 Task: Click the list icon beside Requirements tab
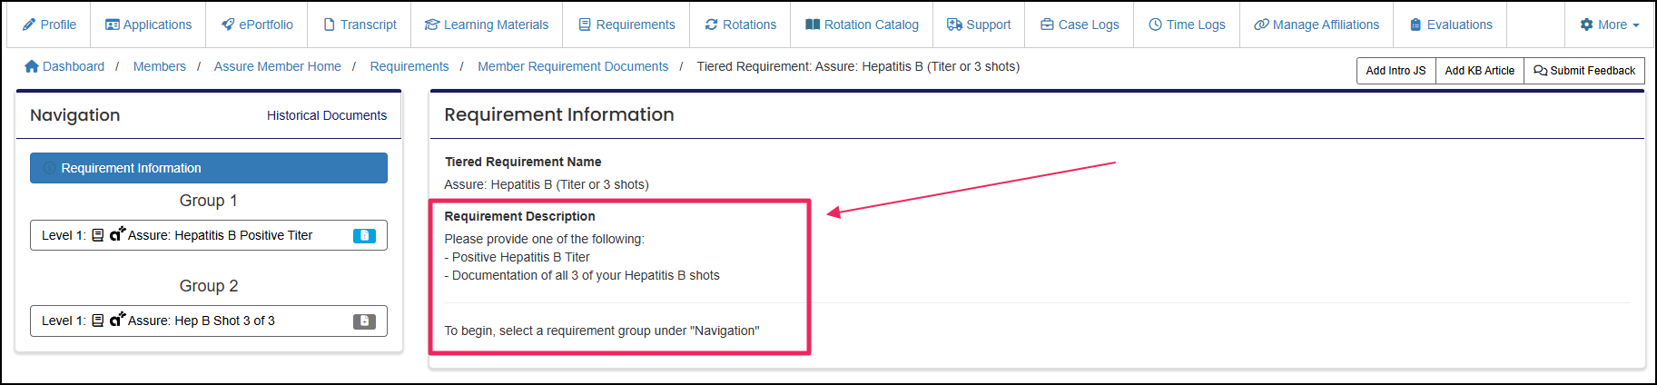(x=585, y=25)
